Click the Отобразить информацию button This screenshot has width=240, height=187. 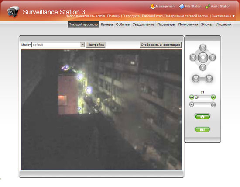(161, 45)
